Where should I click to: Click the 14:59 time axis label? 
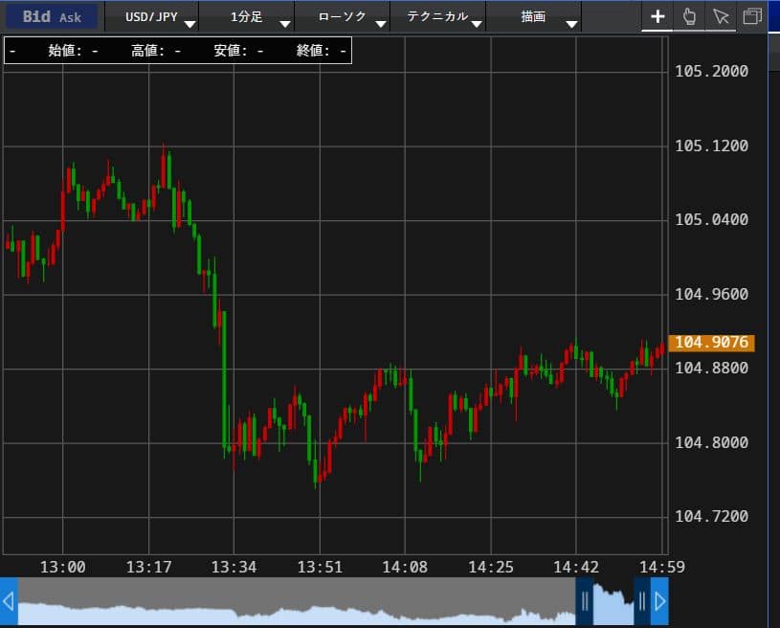click(x=662, y=567)
